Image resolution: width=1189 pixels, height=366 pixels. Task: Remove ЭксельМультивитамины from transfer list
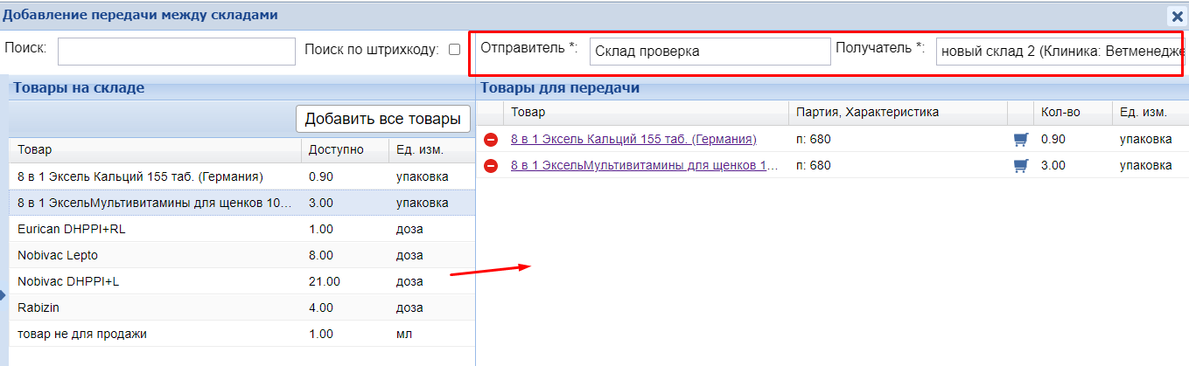pyautogui.click(x=491, y=166)
